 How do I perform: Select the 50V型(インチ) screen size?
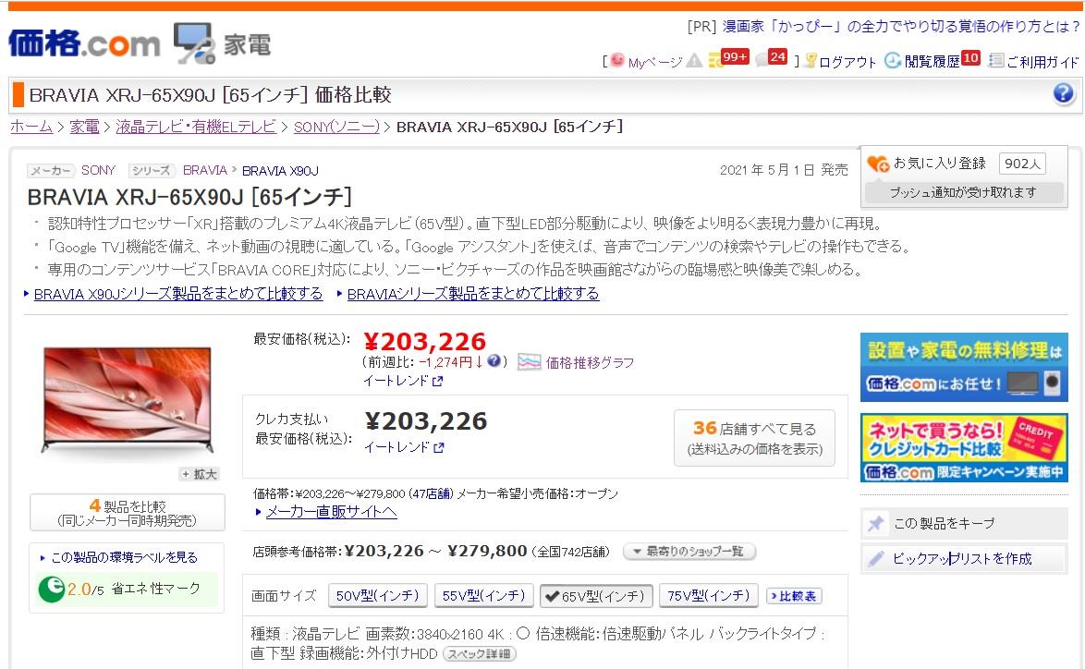[x=377, y=596]
